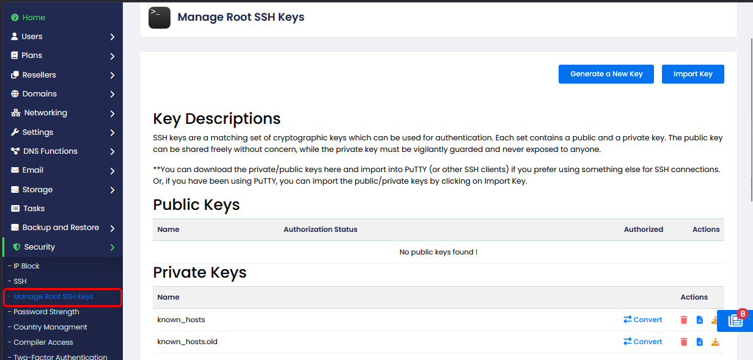The image size is (753, 360).
Task: Click the terminal icon beside page title
Action: 160,17
